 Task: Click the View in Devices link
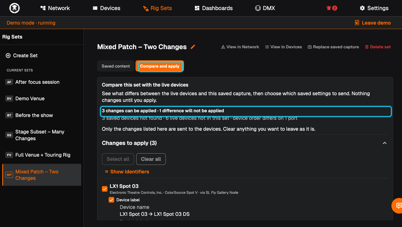coord(283,47)
